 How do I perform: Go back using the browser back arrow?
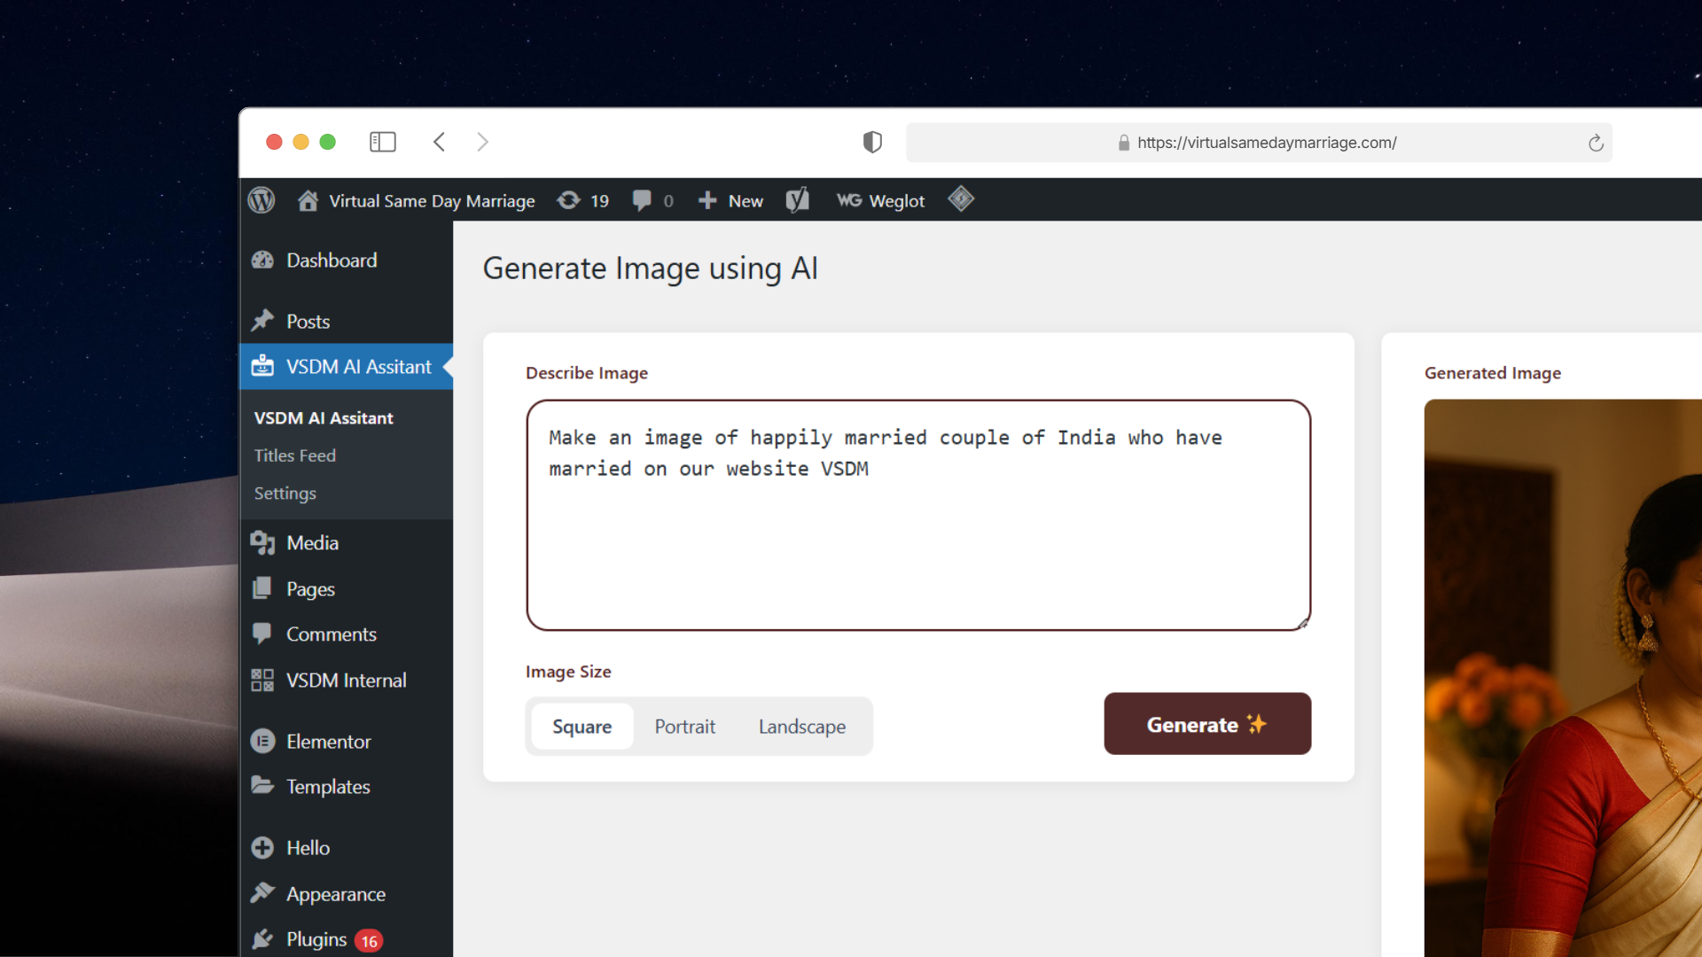(x=439, y=142)
